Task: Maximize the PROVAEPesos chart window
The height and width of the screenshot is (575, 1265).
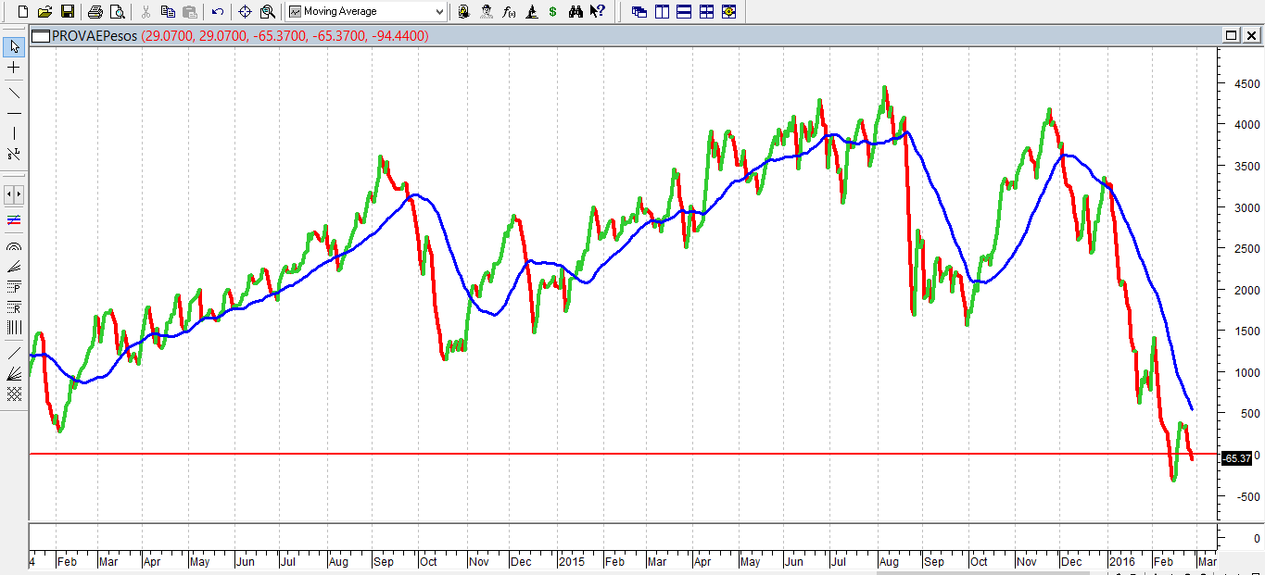Action: (1231, 35)
